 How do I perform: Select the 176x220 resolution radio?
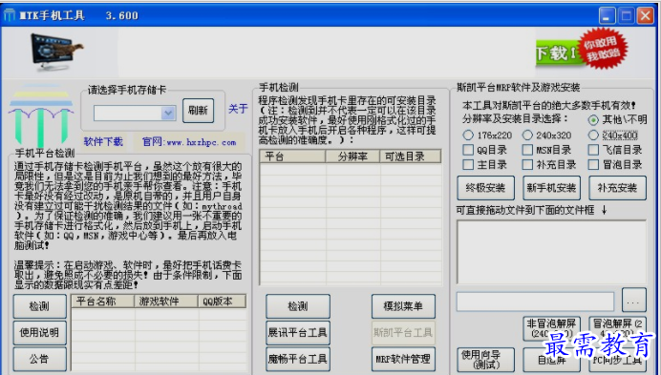468,135
